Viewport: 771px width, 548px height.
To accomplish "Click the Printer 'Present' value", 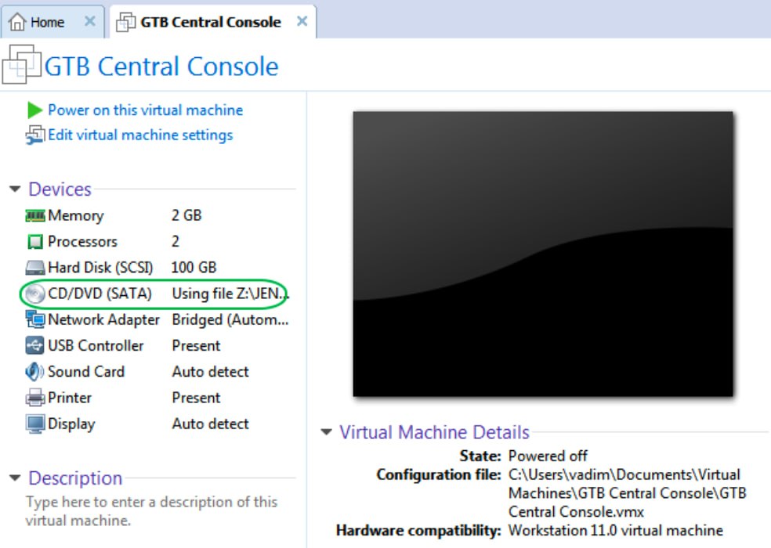I will (196, 398).
